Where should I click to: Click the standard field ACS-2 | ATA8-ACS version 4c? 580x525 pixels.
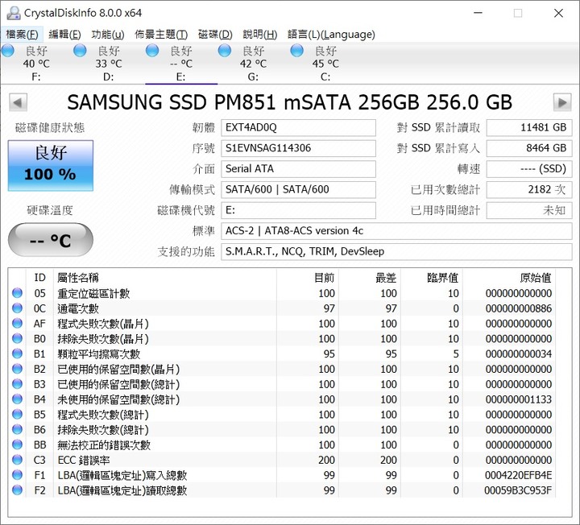point(396,231)
